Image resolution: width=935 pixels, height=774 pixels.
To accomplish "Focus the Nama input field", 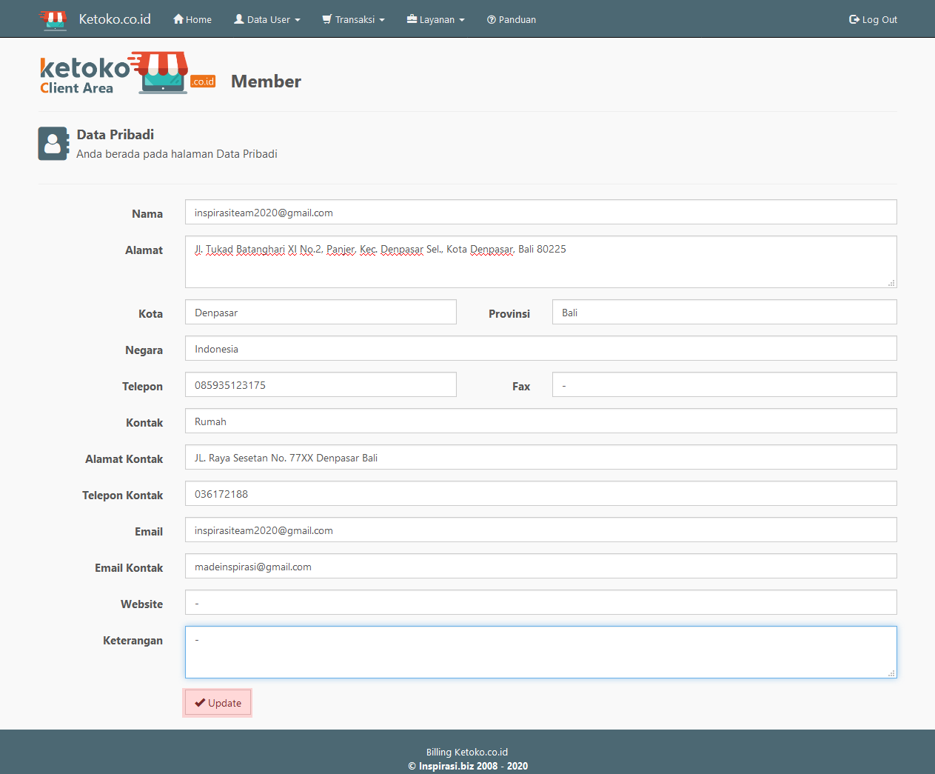I will 540,212.
